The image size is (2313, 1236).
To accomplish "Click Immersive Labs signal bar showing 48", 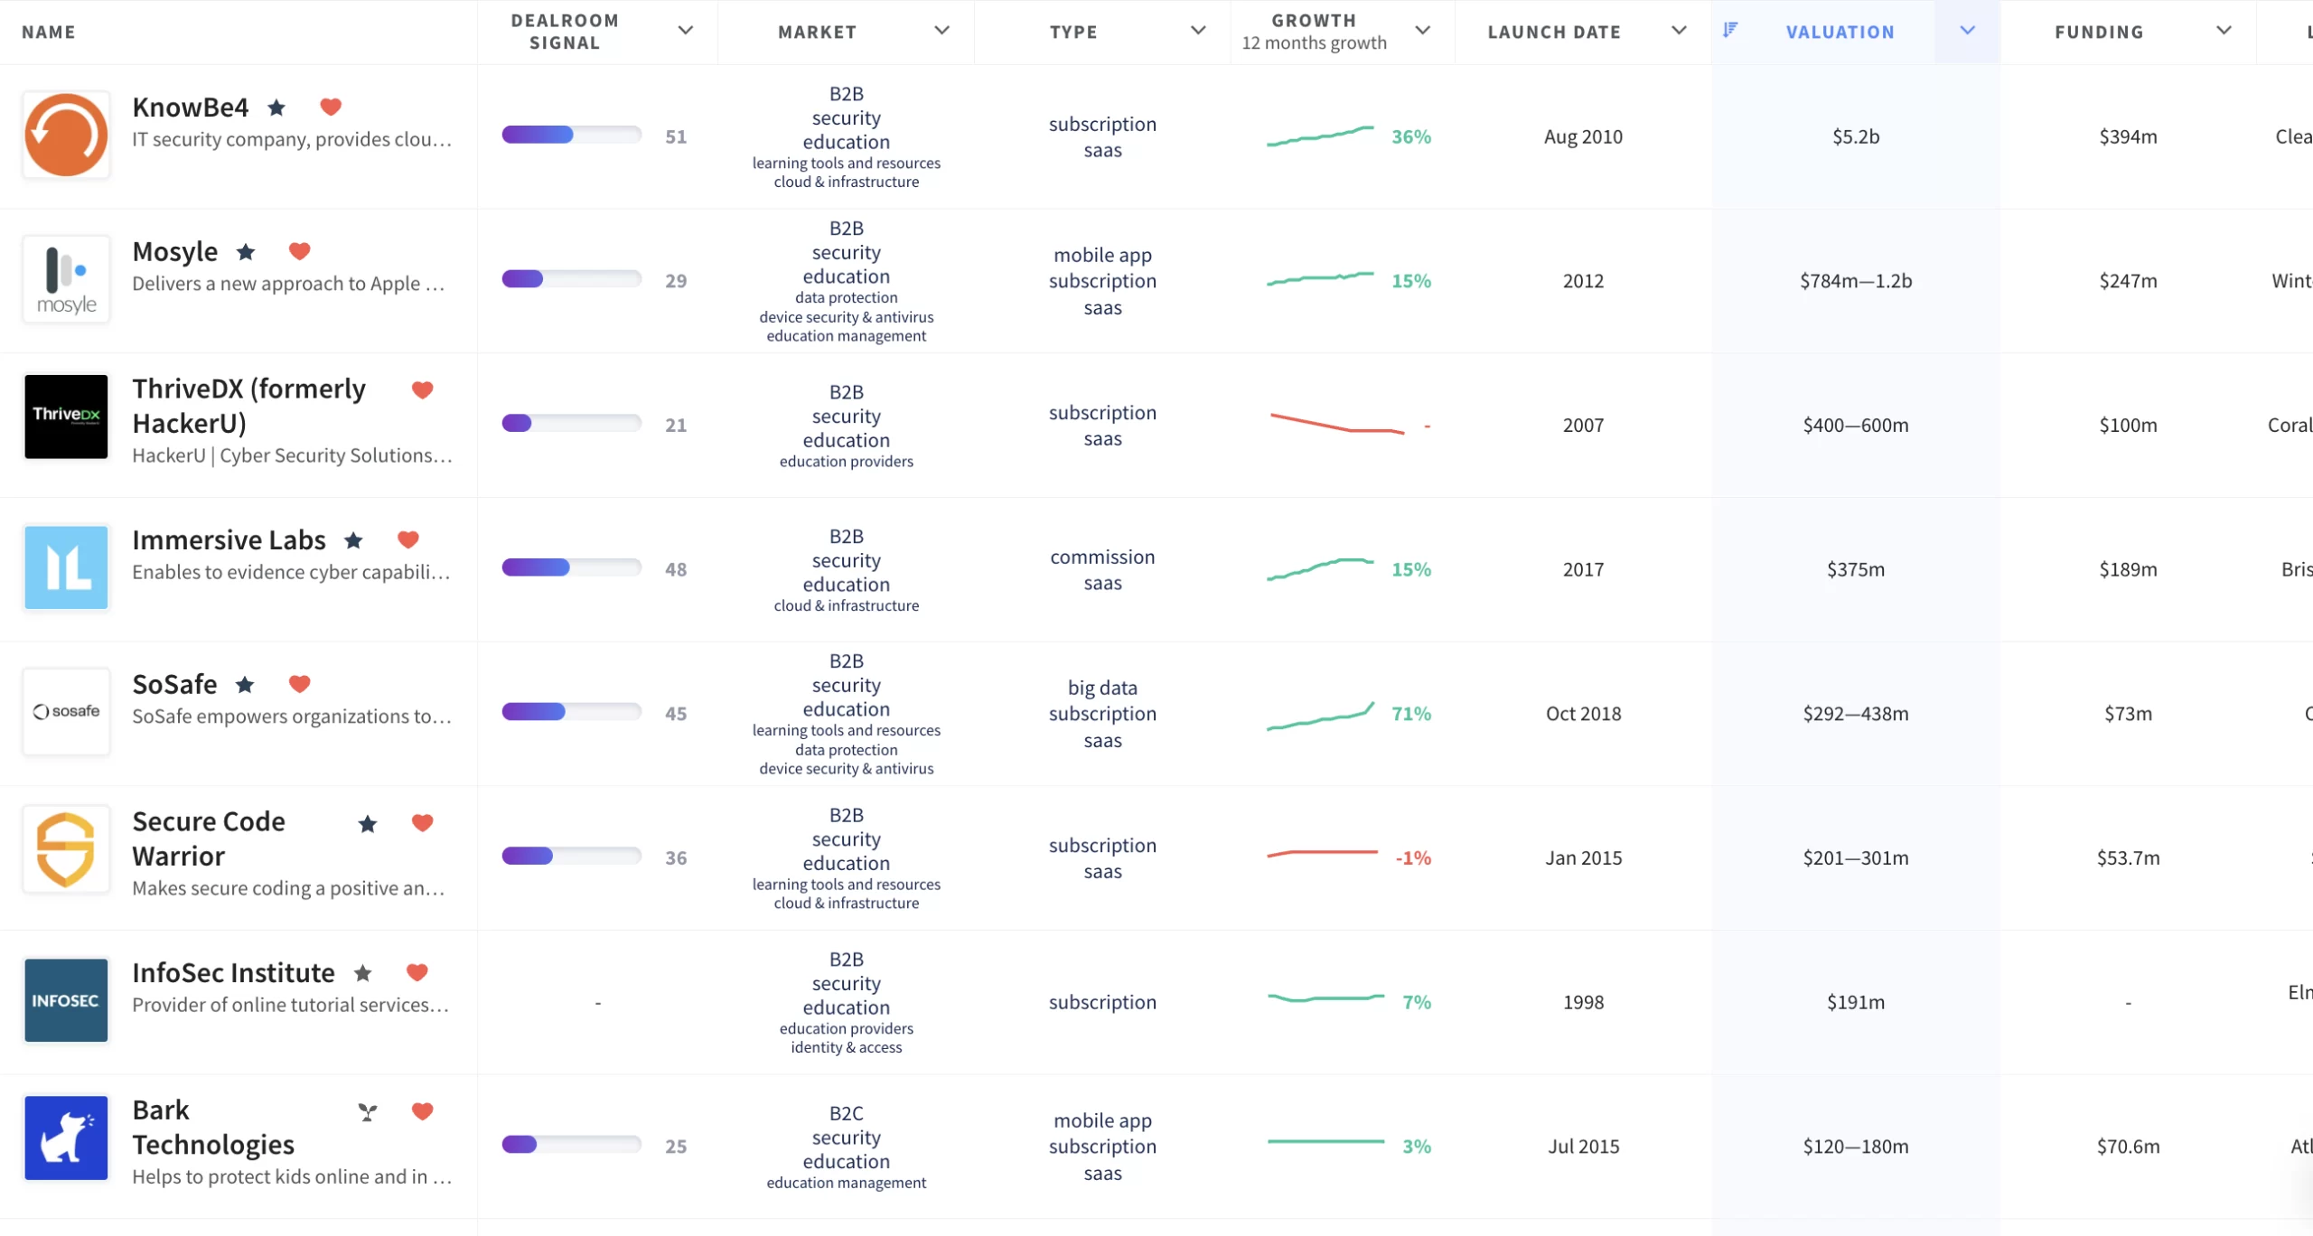I will [572, 568].
